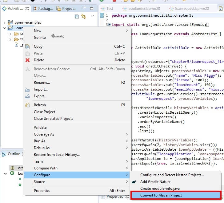This screenshot has height=203, width=224.
Task: Click the Export entry's icon
Action: pyautogui.click(x=27, y=96)
